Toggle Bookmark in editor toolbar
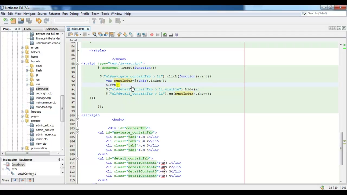This screenshot has width=347, height=195. pos(131,35)
